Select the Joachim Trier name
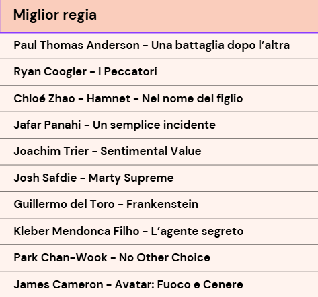Viewport: 318px width, 297px height. pyautogui.click(x=51, y=151)
